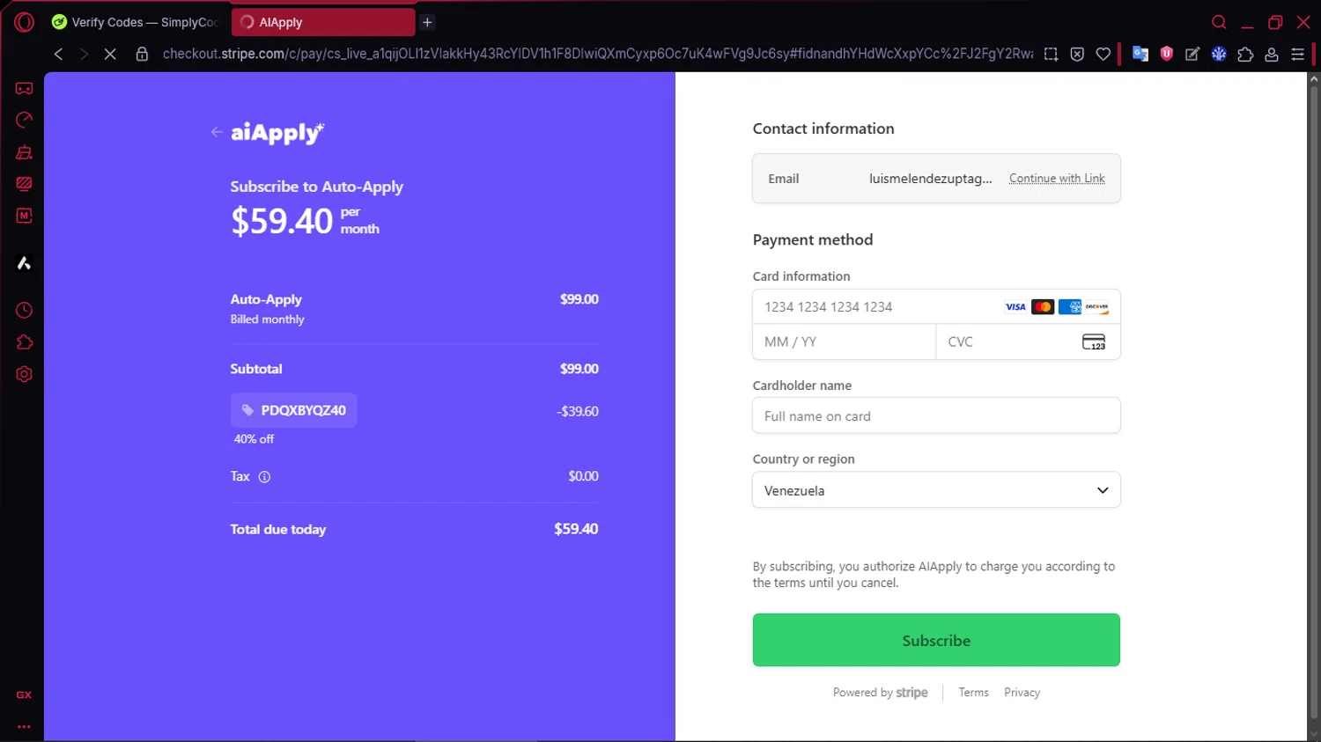Open the M mail icon in sidebar
The height and width of the screenshot is (742, 1321).
(x=25, y=216)
